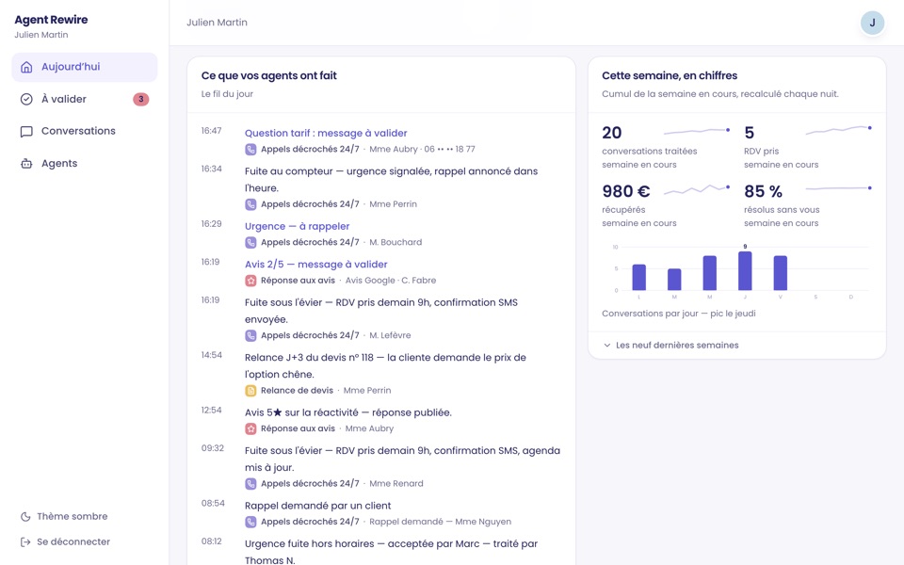The image size is (904, 565).
Task: Click the star icon in Avis Google C. Fabre row
Action: (250, 281)
